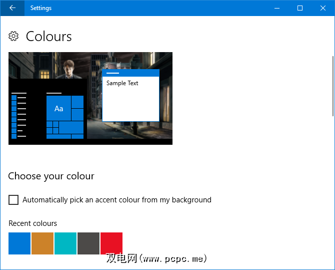Select the dark grey recent colour
This screenshot has height=270, width=335.
pyautogui.click(x=88, y=243)
